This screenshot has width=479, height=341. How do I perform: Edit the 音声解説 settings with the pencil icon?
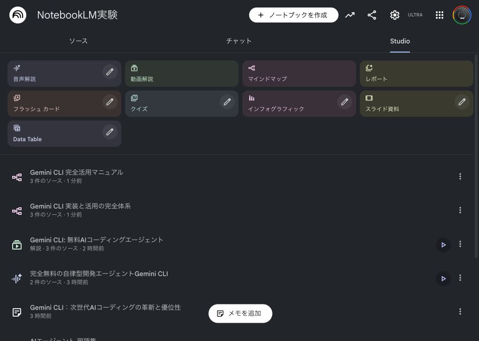coord(110,72)
